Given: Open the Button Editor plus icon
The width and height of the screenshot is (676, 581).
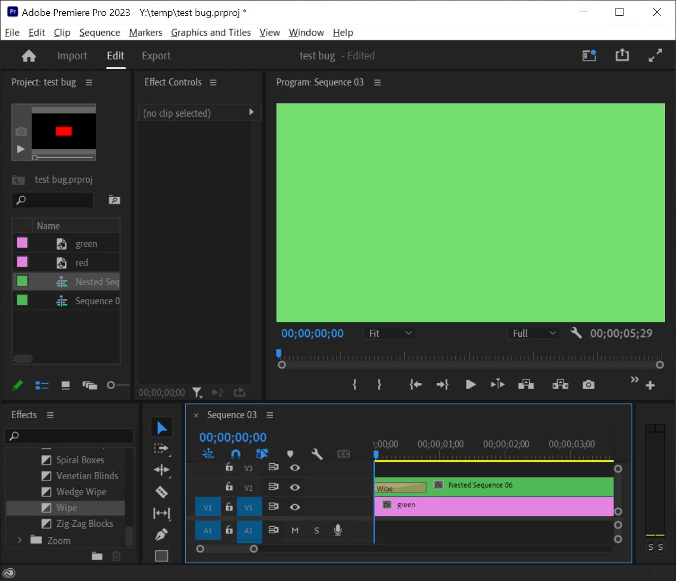Looking at the screenshot, I should pos(650,385).
